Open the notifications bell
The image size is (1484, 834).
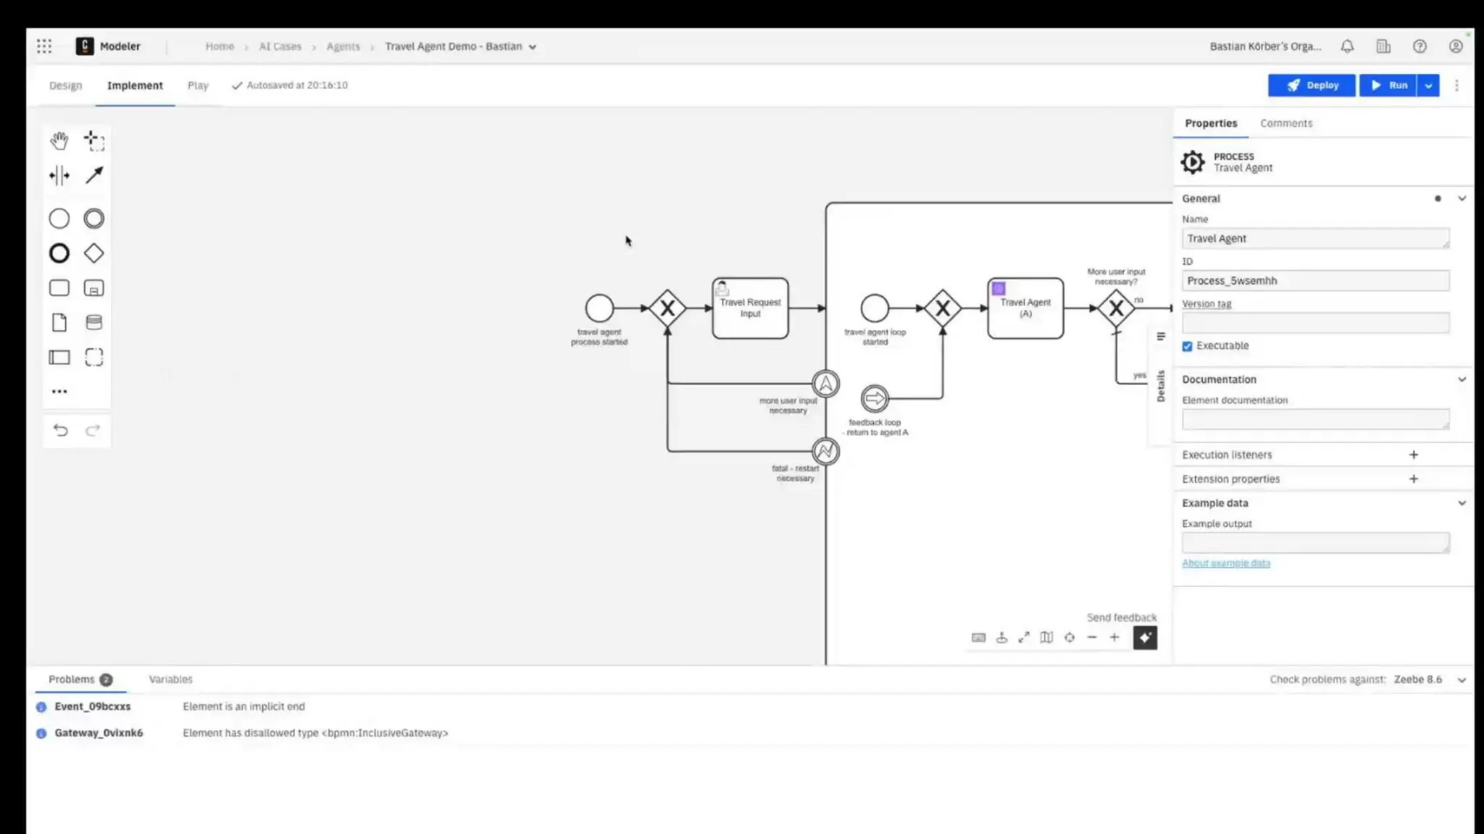click(1347, 46)
